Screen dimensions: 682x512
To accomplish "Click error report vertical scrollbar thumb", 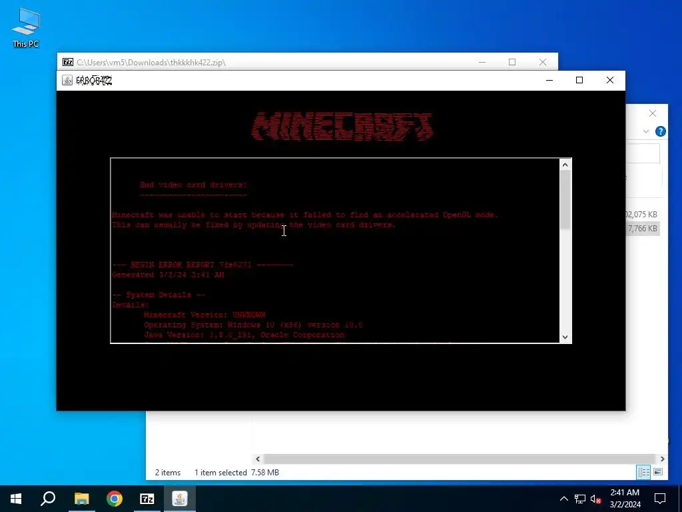I will pyautogui.click(x=565, y=200).
